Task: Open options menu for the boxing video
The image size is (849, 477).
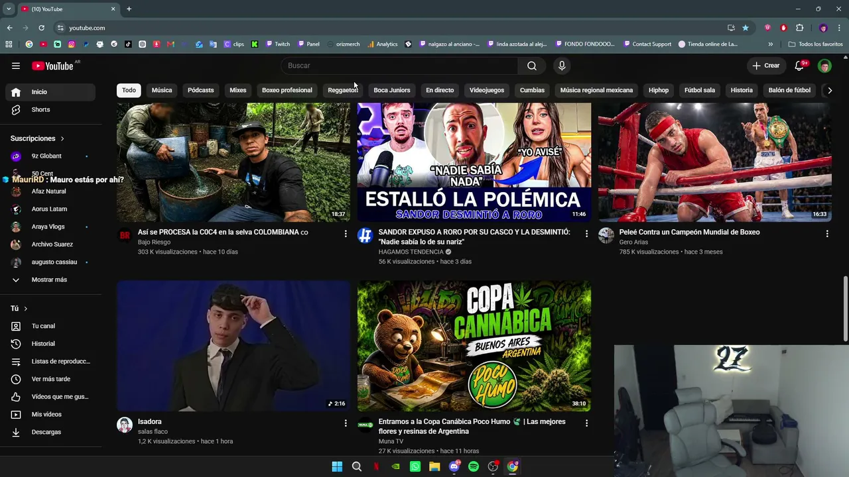Action: (827, 233)
